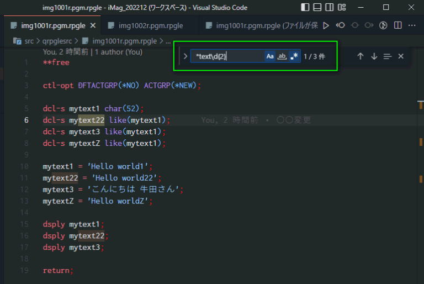
Task: Click 'dsply mytext3' statement
Action: pyautogui.click(x=73, y=247)
